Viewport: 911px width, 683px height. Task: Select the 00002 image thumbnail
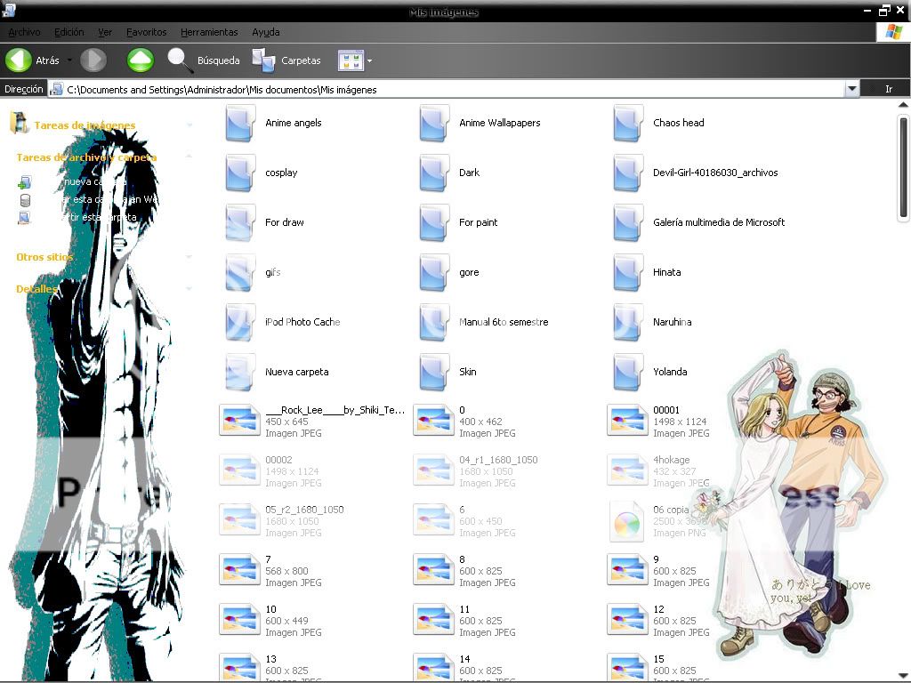coord(239,470)
